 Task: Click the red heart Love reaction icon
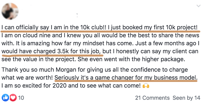[13, 98]
